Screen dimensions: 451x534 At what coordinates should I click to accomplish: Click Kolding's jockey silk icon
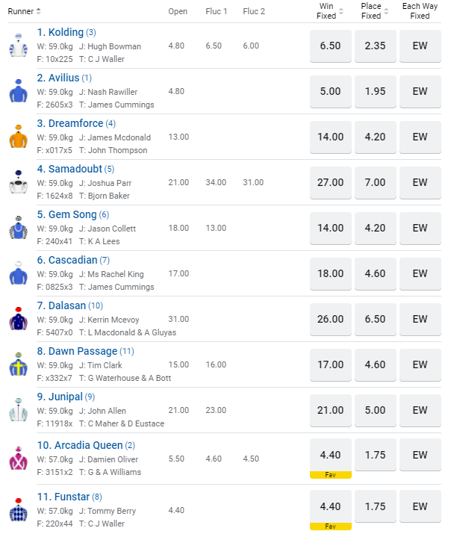(x=18, y=46)
